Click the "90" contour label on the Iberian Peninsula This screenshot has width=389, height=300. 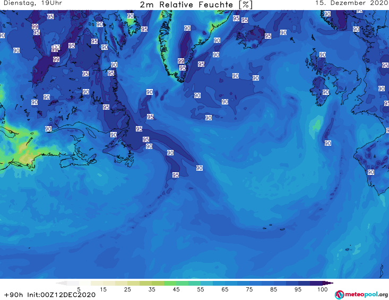(371, 172)
